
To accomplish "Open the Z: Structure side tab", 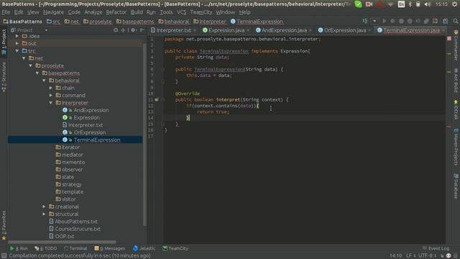I will pyautogui.click(x=4, y=77).
